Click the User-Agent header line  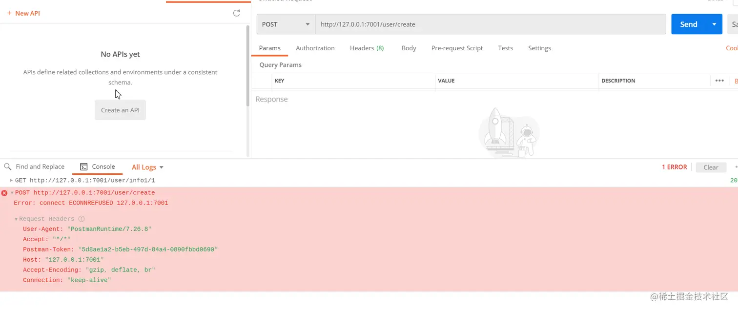coord(87,229)
